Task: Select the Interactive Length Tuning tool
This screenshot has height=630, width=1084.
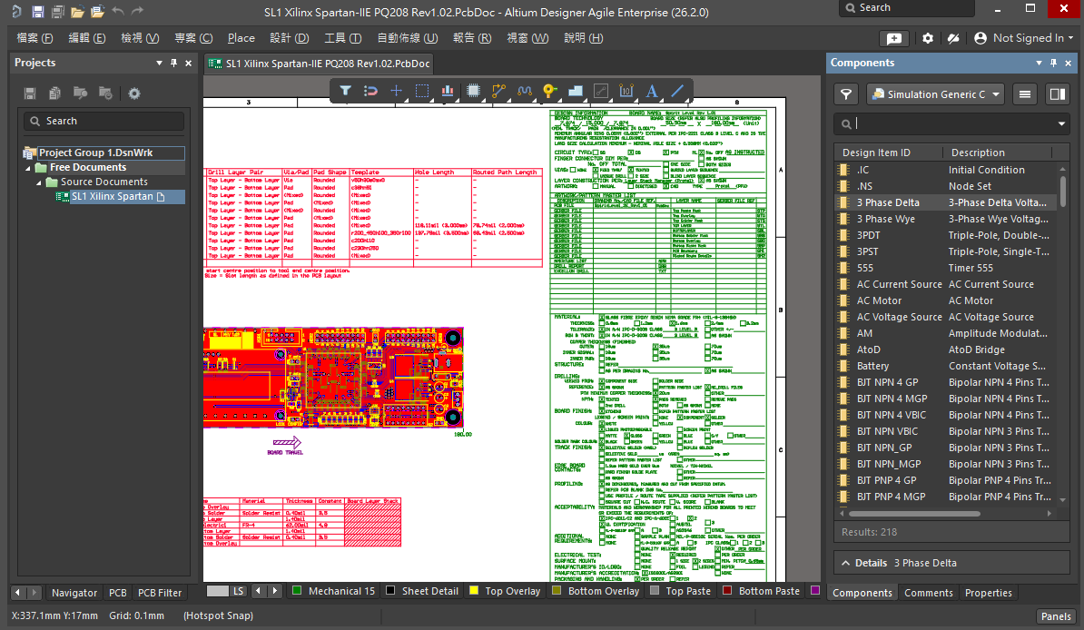Action: click(524, 91)
